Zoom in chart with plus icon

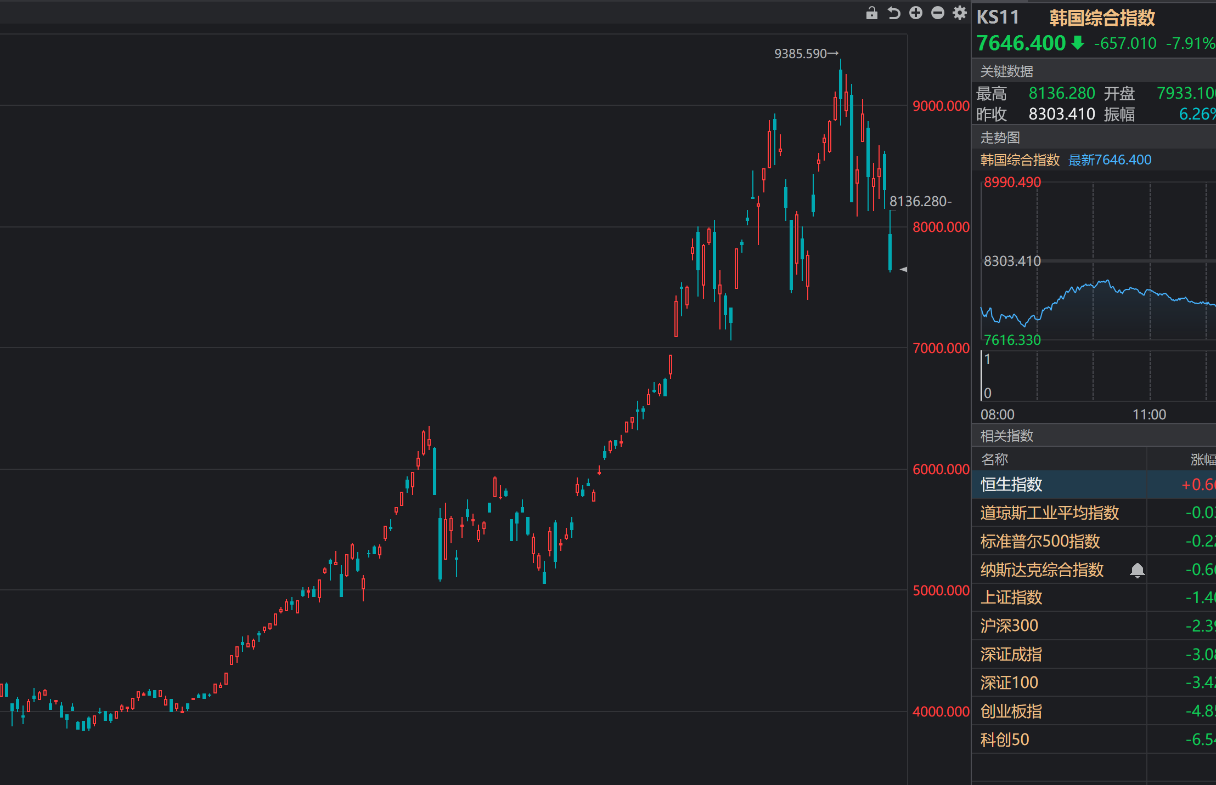pyautogui.click(x=916, y=13)
